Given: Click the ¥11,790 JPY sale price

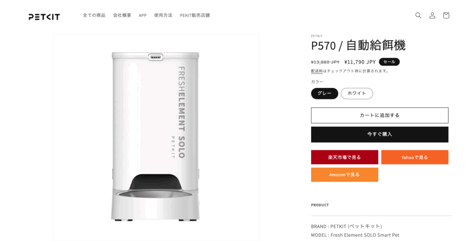Looking at the screenshot, I should point(360,62).
